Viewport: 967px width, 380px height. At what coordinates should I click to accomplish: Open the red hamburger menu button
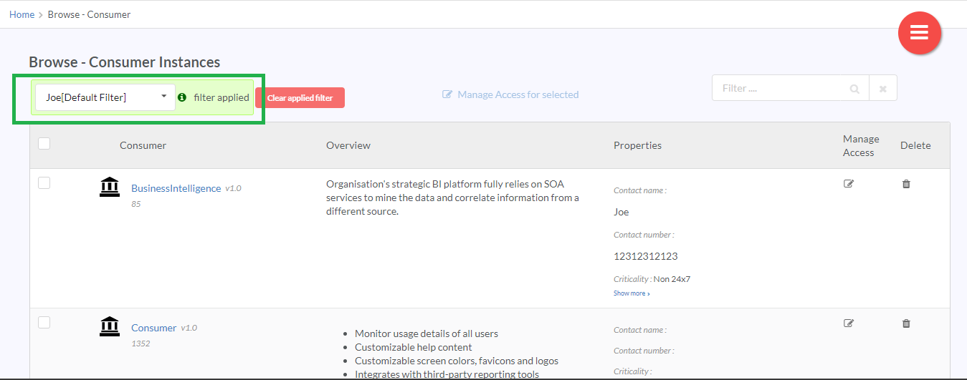tap(919, 33)
